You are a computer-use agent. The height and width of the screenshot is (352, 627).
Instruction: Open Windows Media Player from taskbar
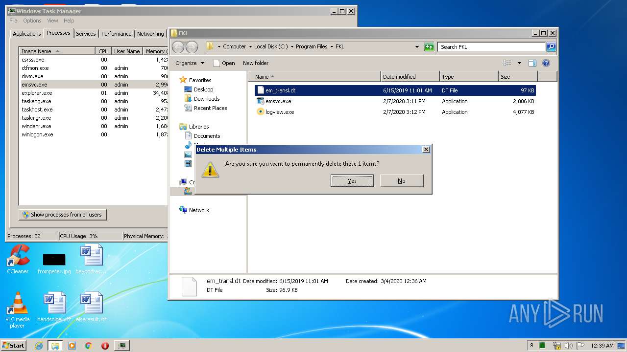(x=72, y=346)
